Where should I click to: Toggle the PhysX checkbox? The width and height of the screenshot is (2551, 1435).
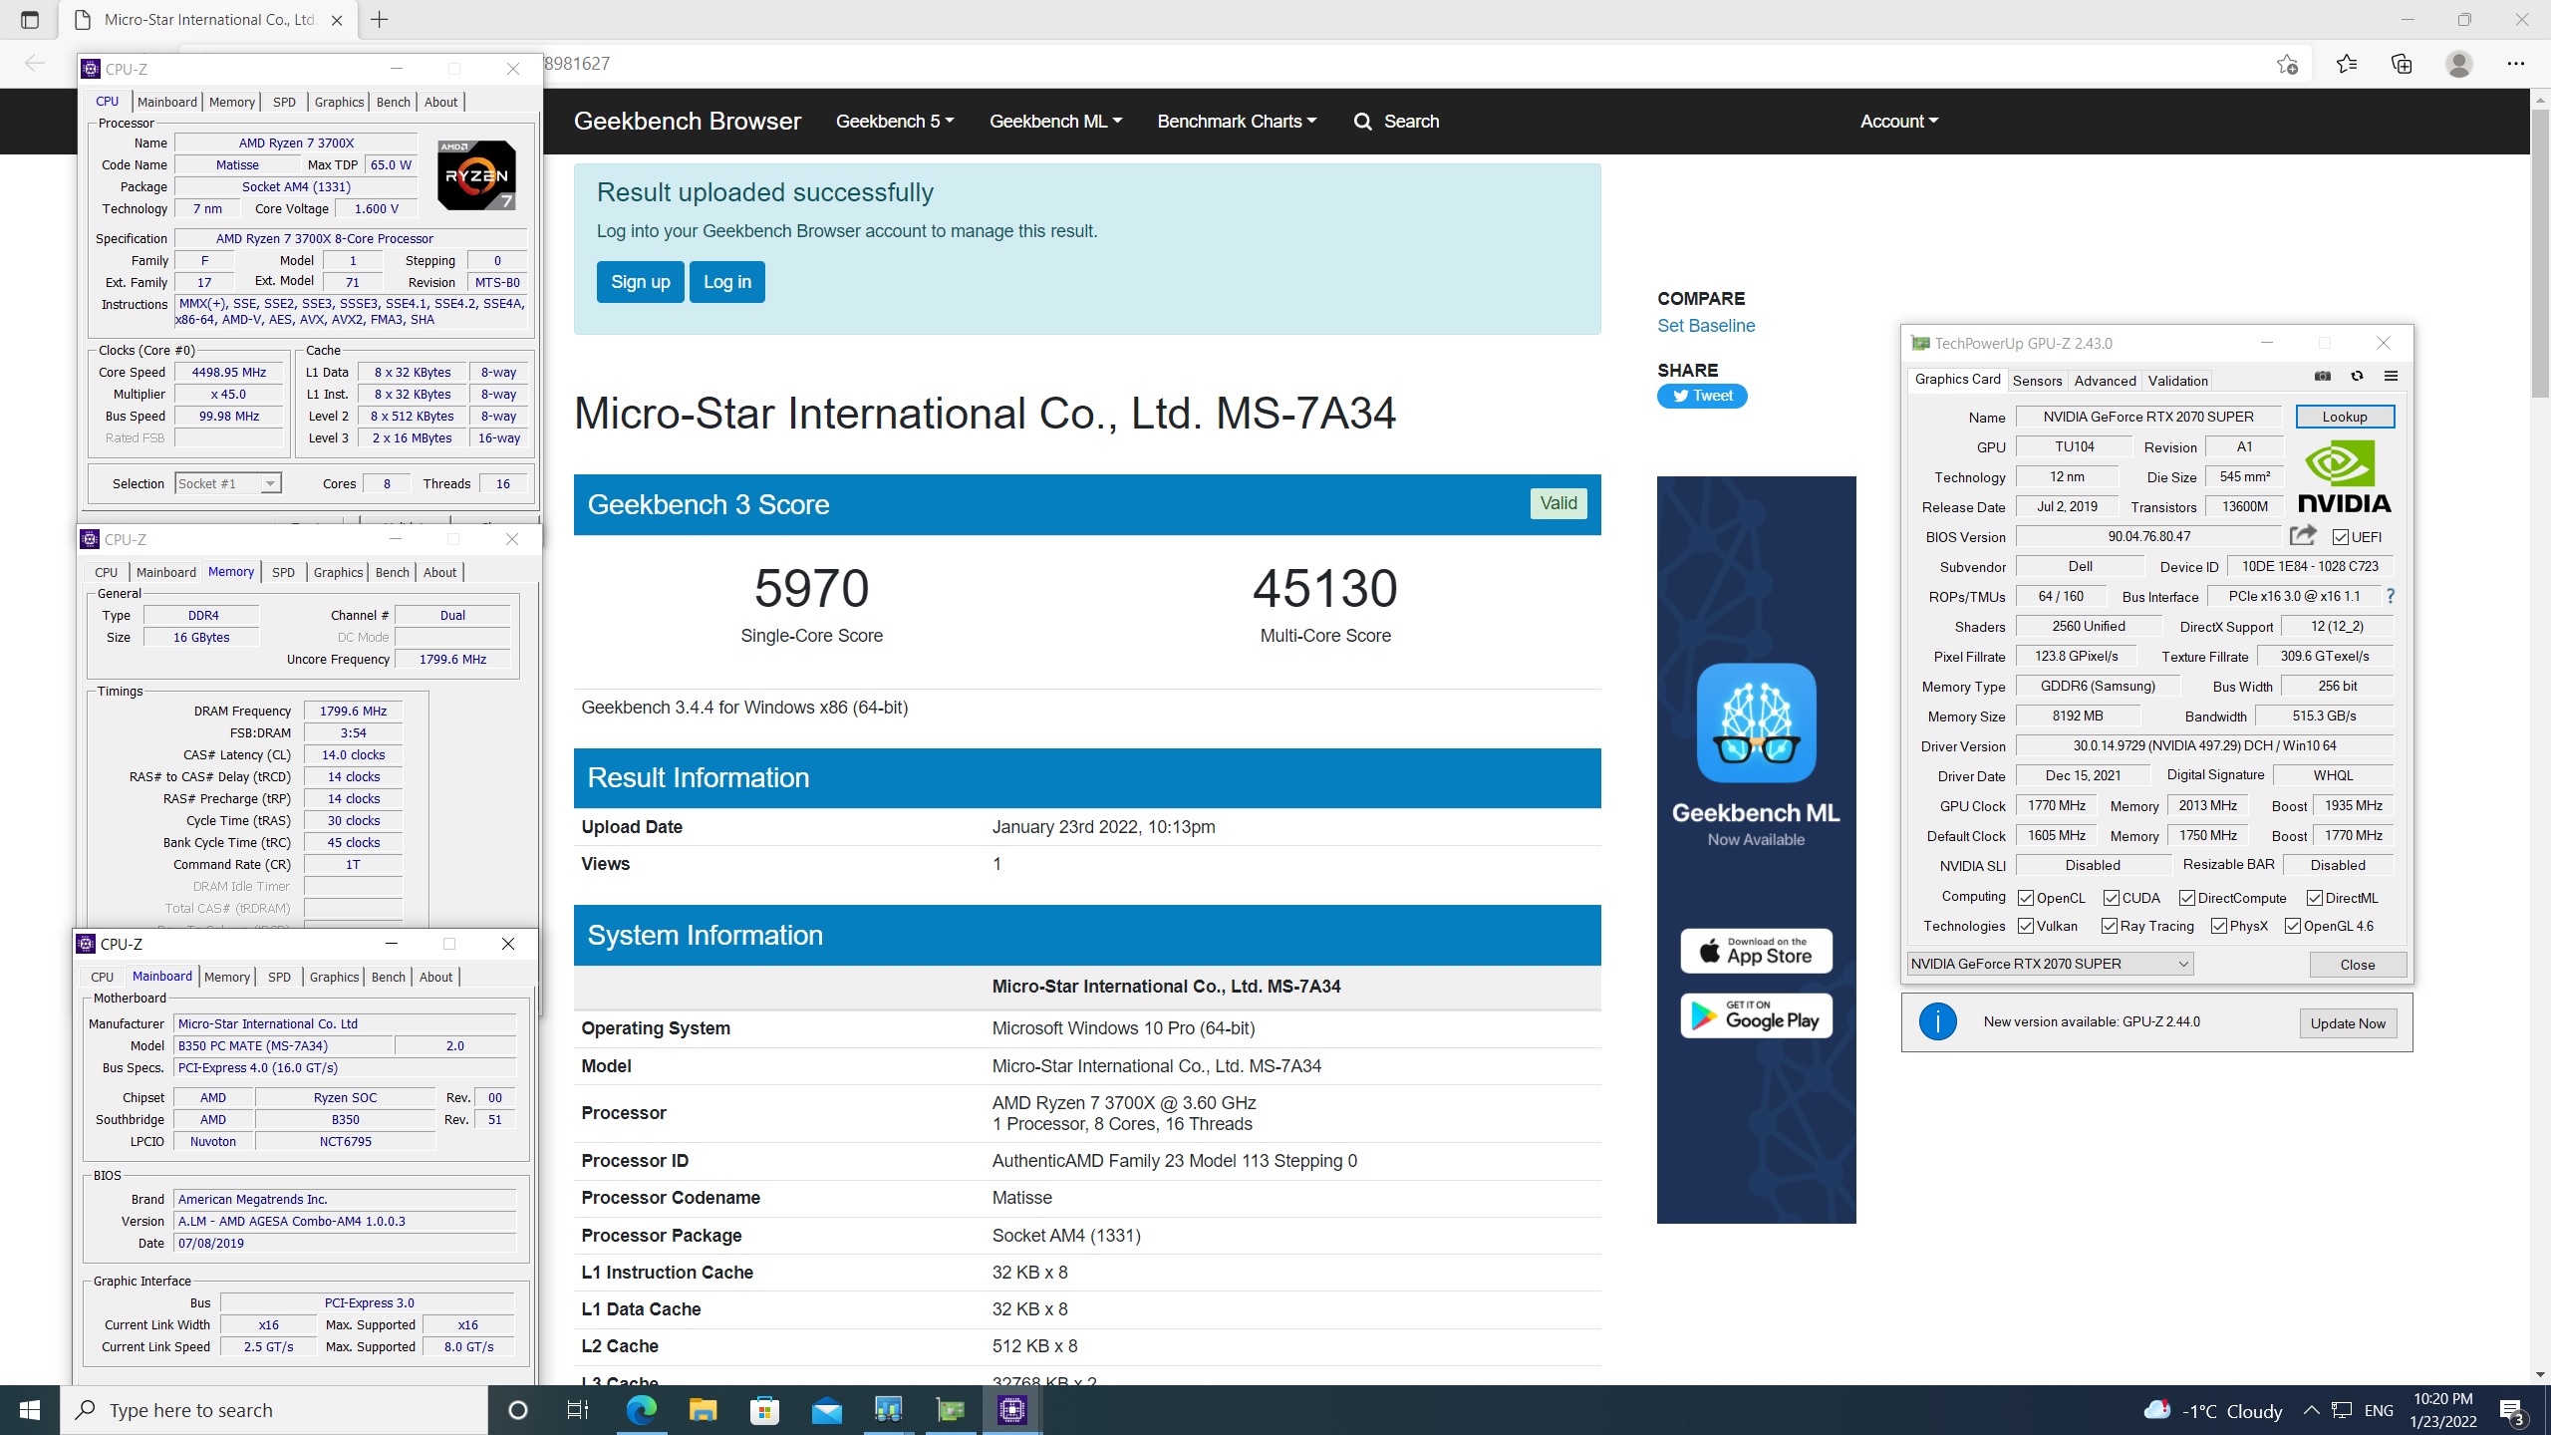click(2218, 926)
